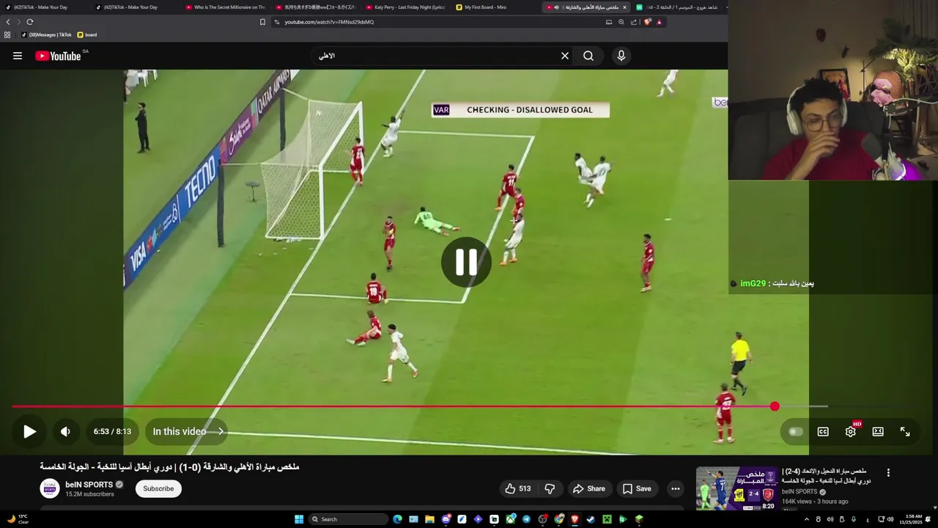
Task: Turn on closed captions CC
Action: (823, 431)
